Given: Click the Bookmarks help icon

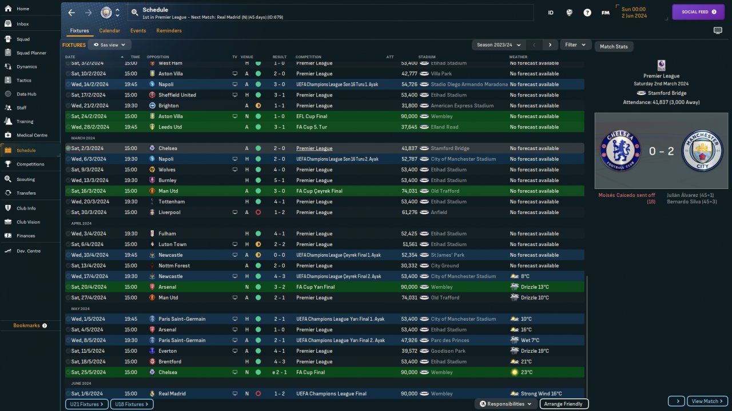Looking at the screenshot, I should [x=45, y=325].
